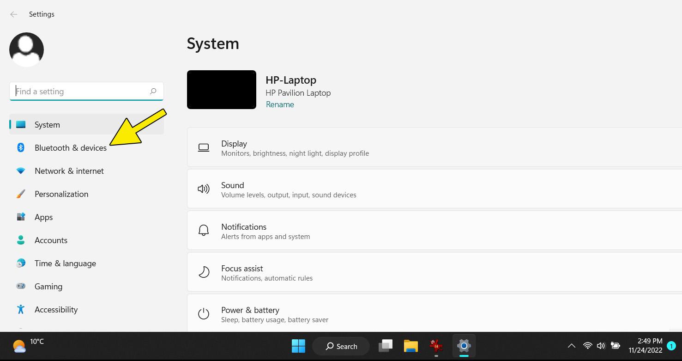Click the Notifications bell icon
Screen dimensions: 682x361
coord(204,230)
